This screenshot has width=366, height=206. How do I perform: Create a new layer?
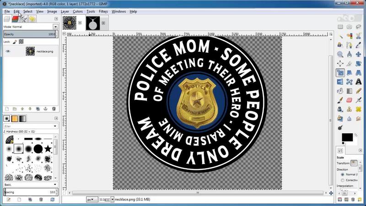(x=7, y=109)
